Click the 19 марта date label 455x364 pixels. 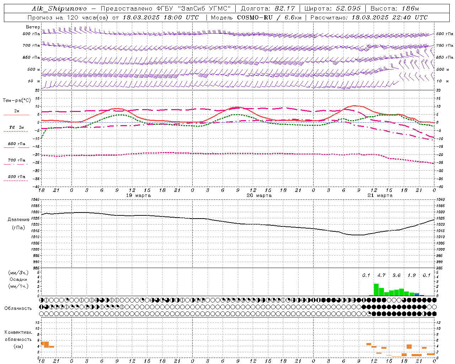click(138, 196)
